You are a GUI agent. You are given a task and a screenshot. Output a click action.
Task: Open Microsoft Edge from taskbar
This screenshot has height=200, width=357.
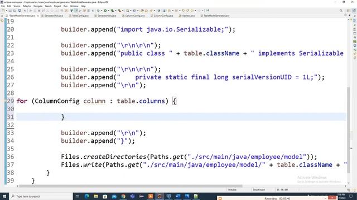tap(87, 196)
